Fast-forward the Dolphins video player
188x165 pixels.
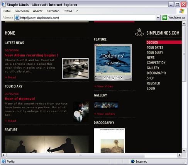tap(118, 78)
